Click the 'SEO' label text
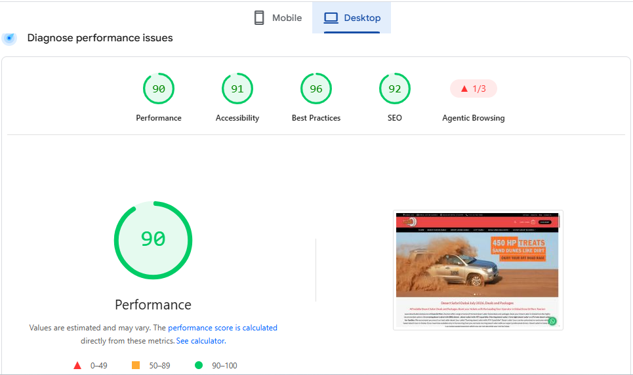The height and width of the screenshot is (375, 633). (x=395, y=118)
